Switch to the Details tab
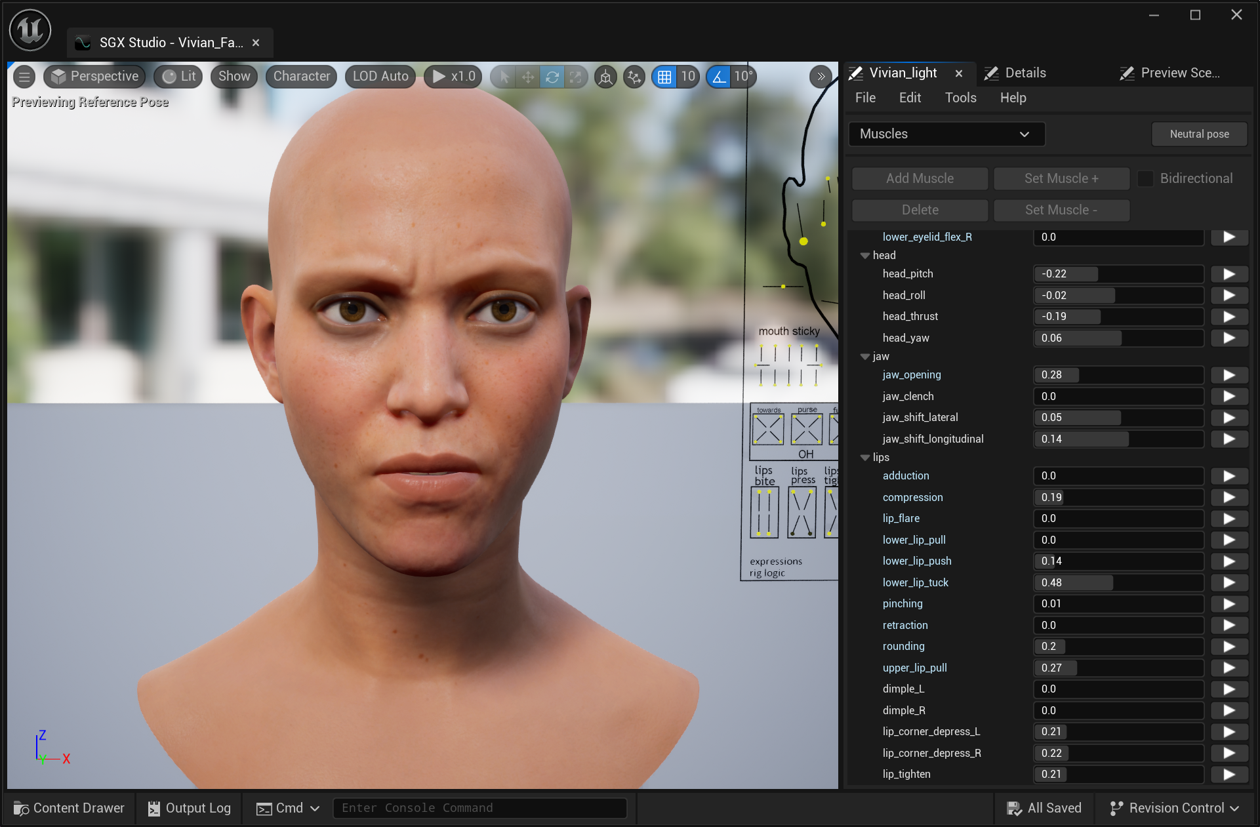The height and width of the screenshot is (827, 1260). (1025, 73)
